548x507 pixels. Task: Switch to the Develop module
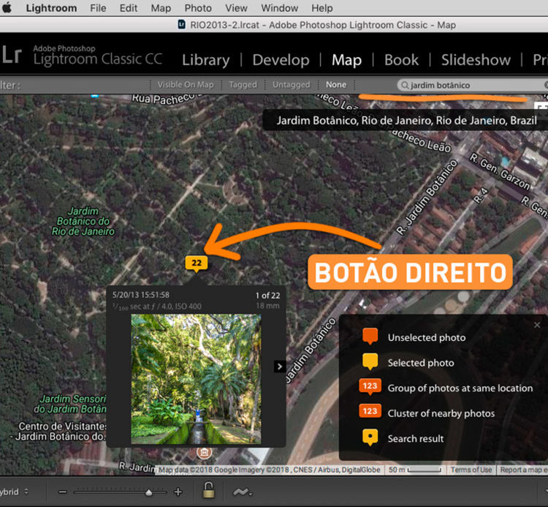click(x=281, y=60)
